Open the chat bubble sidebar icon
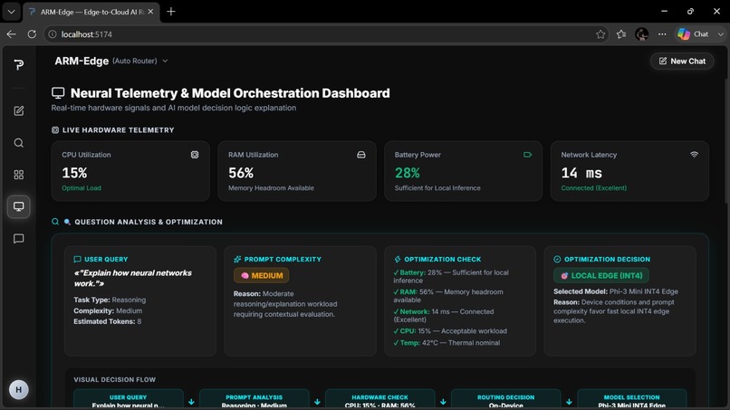The image size is (730, 410). tap(19, 239)
